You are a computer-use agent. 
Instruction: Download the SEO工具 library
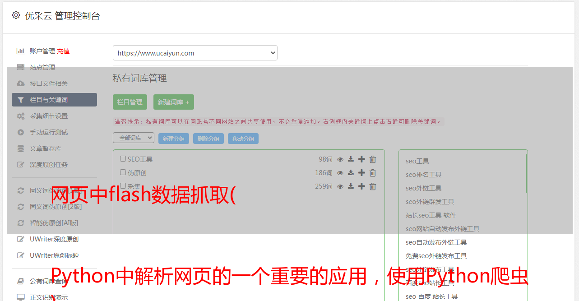(351, 159)
